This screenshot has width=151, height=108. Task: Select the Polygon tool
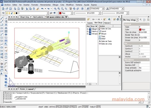click(2, 28)
